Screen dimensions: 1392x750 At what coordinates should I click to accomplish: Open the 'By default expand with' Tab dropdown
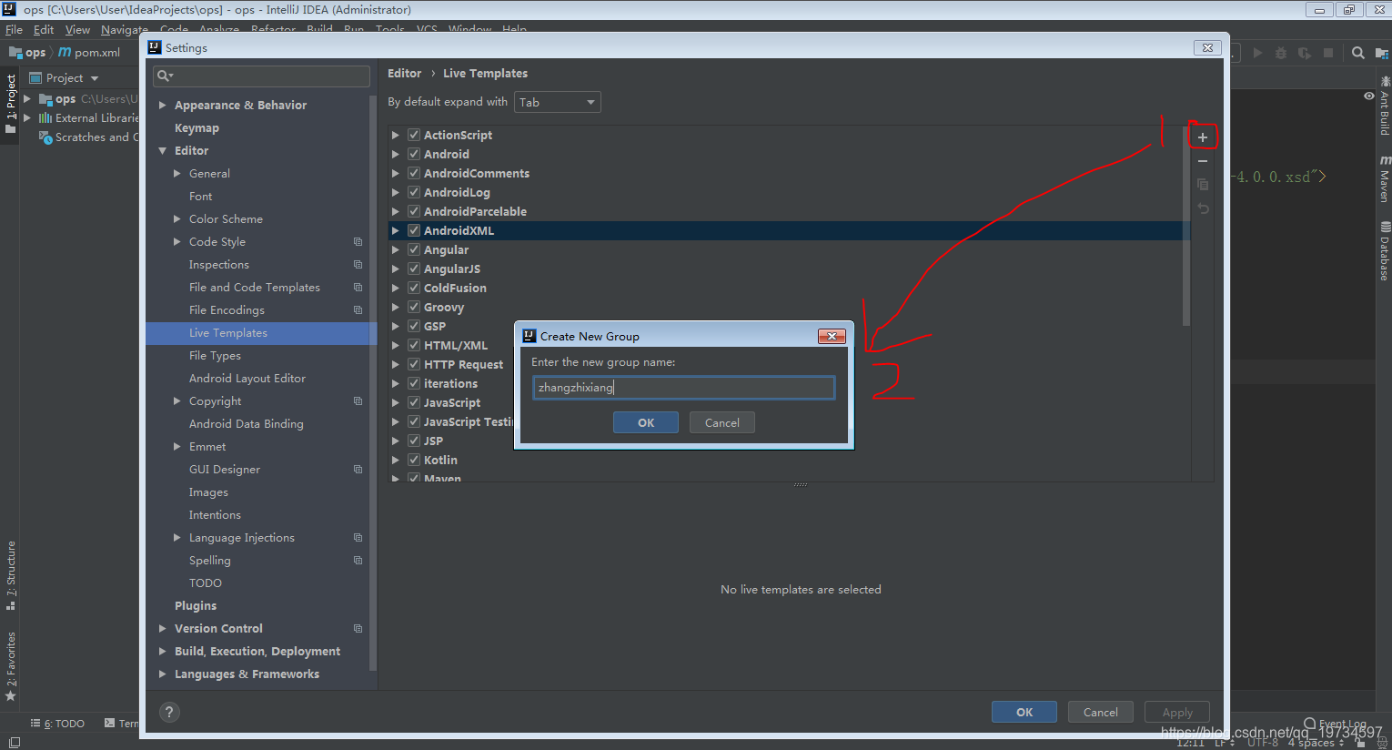pos(558,102)
